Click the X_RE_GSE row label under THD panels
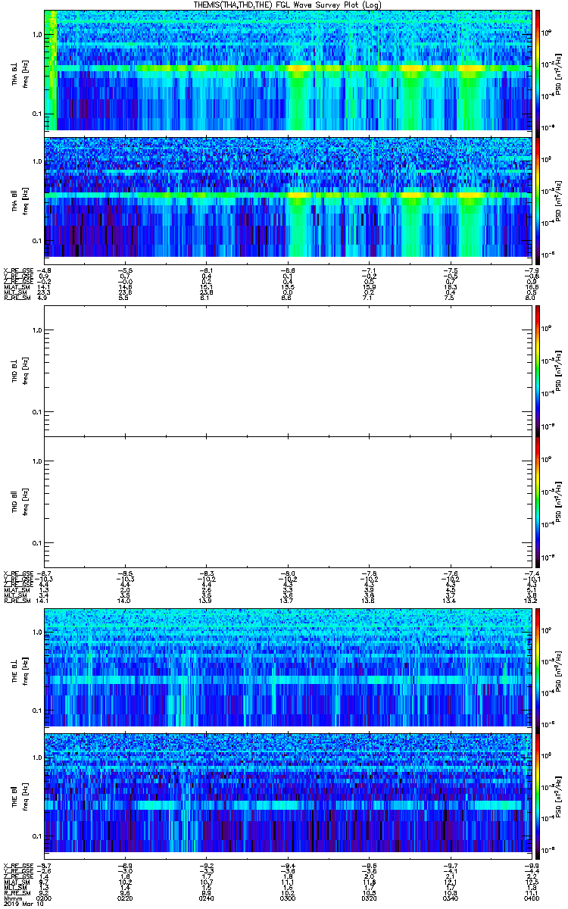The height and width of the screenshot is (909, 568). tap(17, 572)
